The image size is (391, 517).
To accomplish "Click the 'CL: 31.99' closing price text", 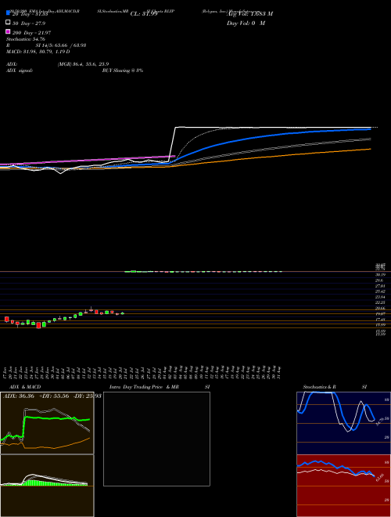I will tap(144, 14).
